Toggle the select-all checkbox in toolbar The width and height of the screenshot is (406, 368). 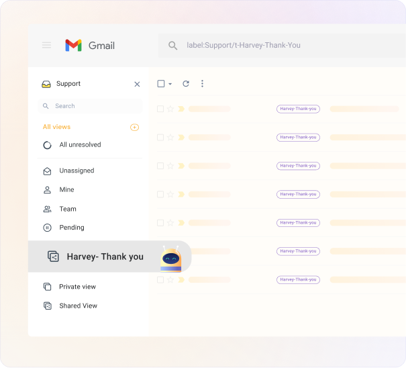click(161, 84)
